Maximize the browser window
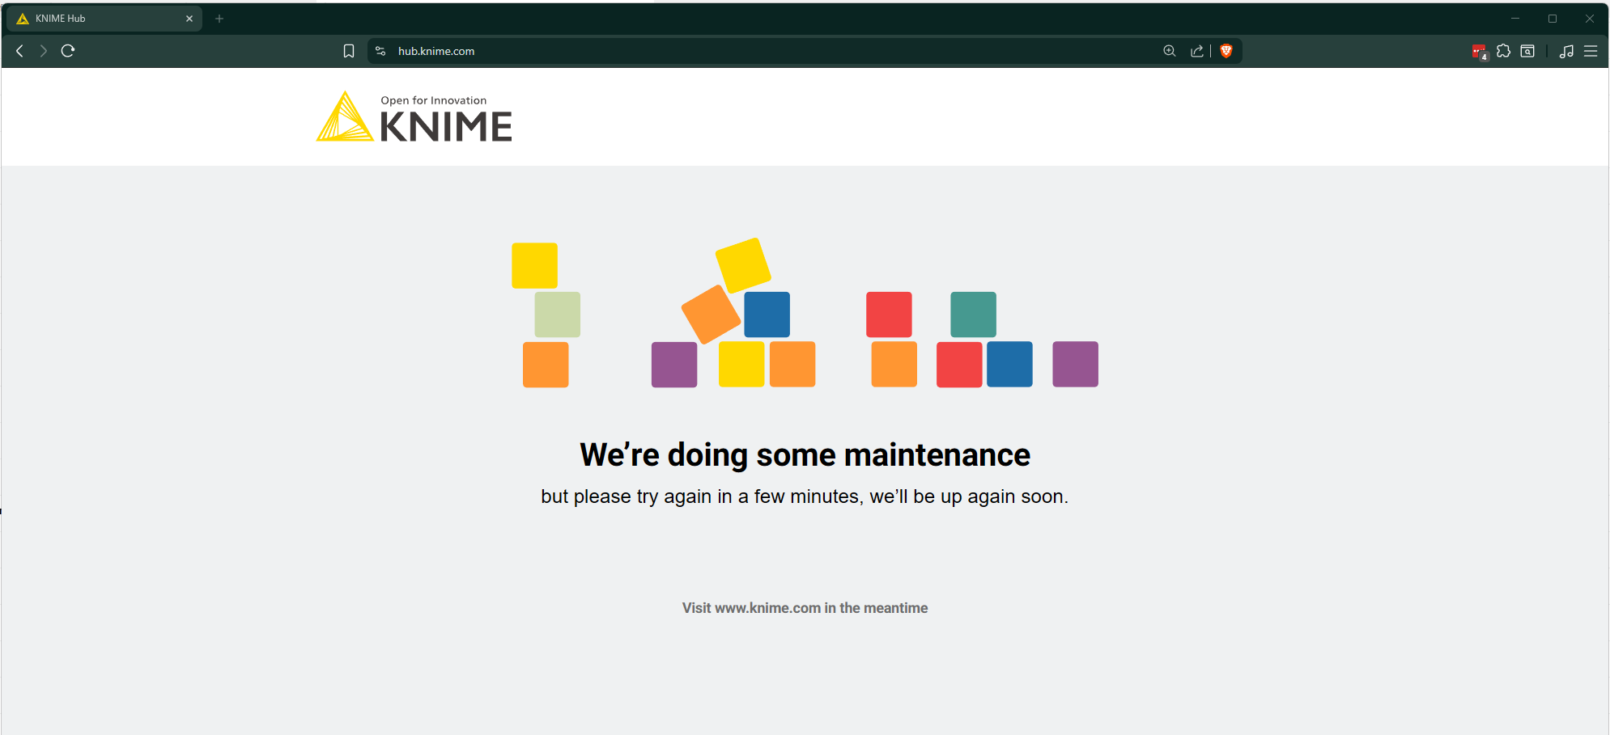Image resolution: width=1610 pixels, height=735 pixels. pyautogui.click(x=1553, y=19)
